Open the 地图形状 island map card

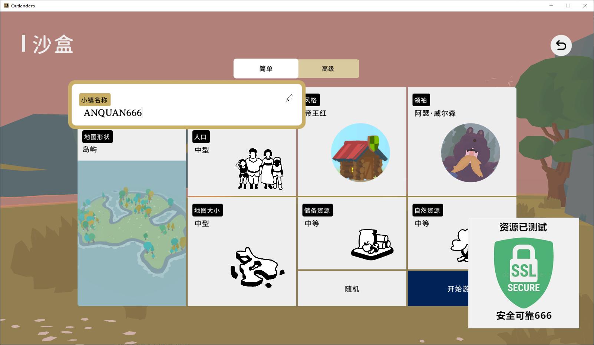[x=132, y=217]
